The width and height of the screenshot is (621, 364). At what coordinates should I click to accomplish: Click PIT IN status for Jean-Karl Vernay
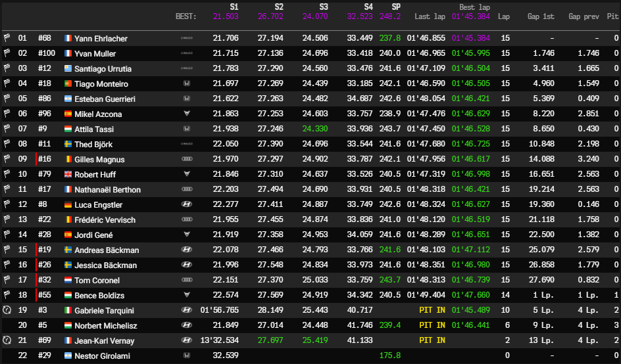coord(432,340)
